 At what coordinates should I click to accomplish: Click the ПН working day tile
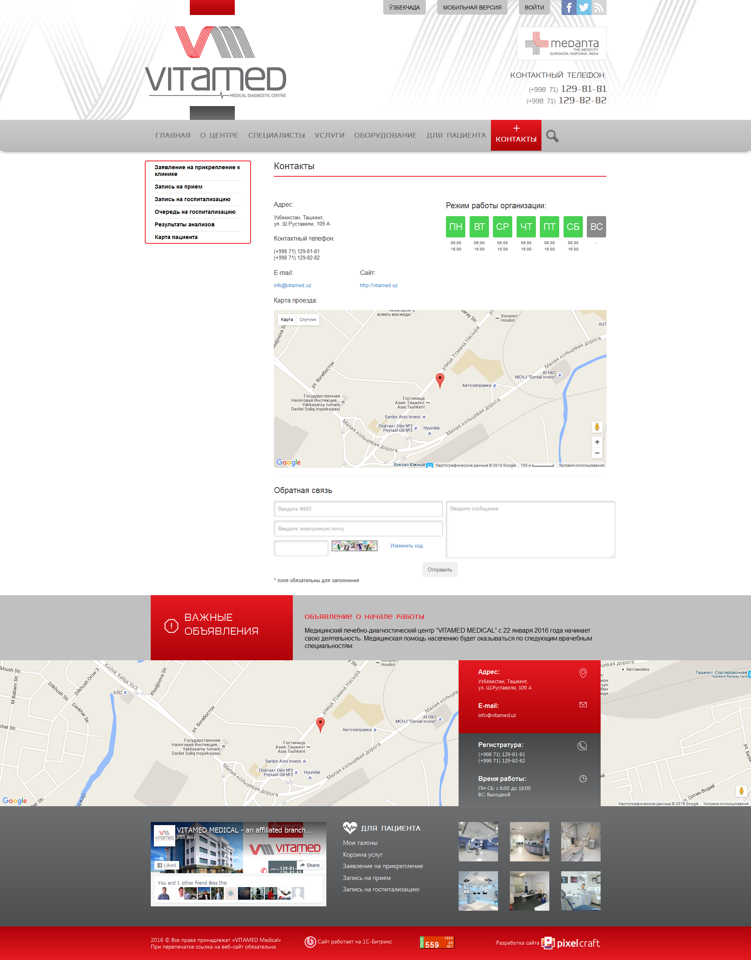455,227
